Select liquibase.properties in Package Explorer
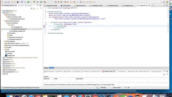This screenshot has height=97, width=172. click(x=15, y=39)
